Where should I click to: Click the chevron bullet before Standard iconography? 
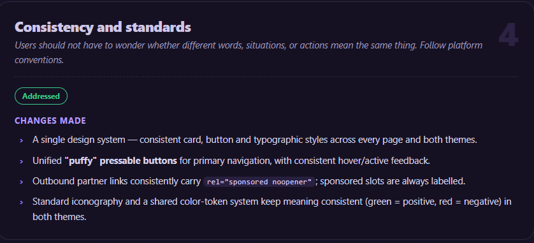point(22,202)
